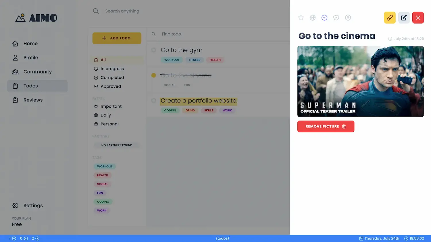Toggle the Approved shield in detail panel

(x=336, y=18)
